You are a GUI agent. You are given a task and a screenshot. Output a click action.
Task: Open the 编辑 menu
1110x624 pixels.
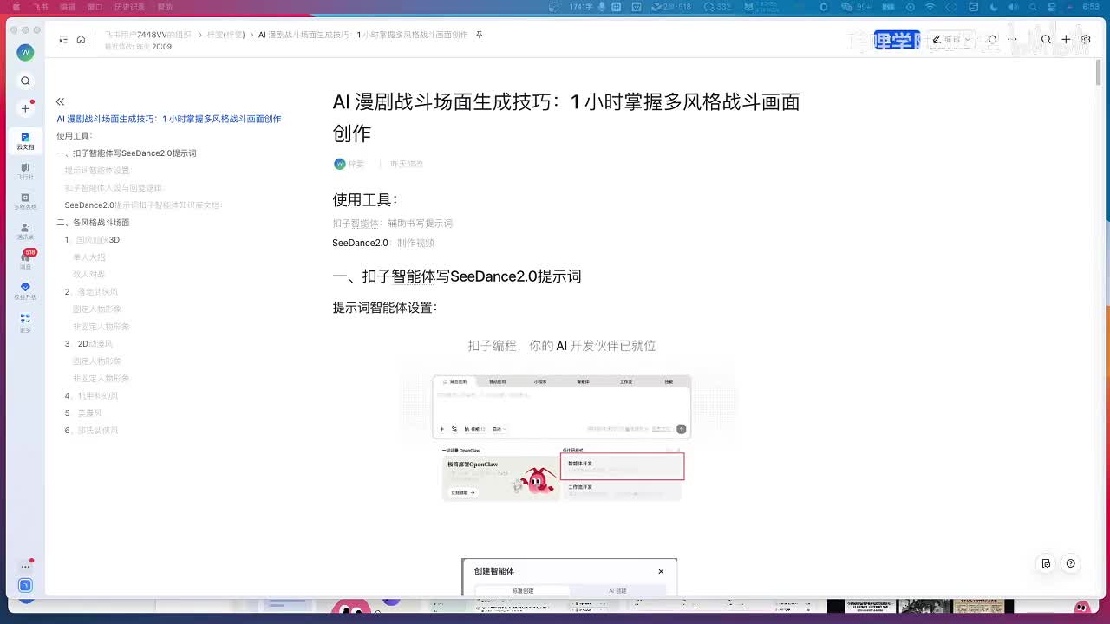pyautogui.click(x=68, y=7)
